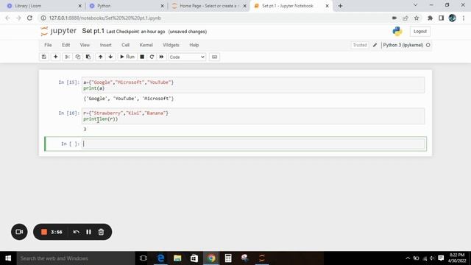This screenshot has height=265, width=471.
Task: Open Chrome profile avatar
Action: click(452, 18)
